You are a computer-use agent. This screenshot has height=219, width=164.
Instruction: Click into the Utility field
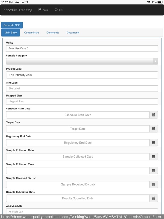point(82,48)
